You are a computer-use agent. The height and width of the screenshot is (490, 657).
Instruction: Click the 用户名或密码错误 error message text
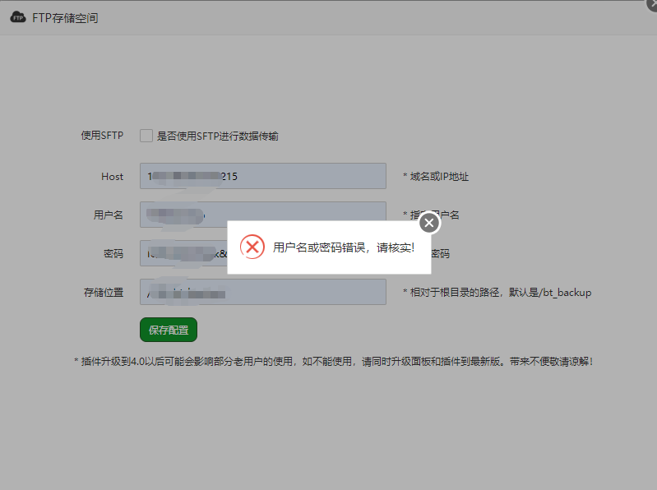[344, 247]
